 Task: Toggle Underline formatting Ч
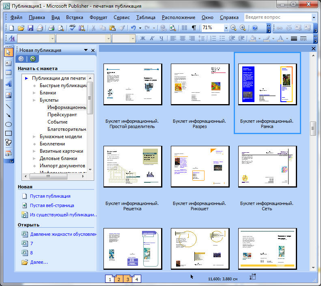pos(162,38)
